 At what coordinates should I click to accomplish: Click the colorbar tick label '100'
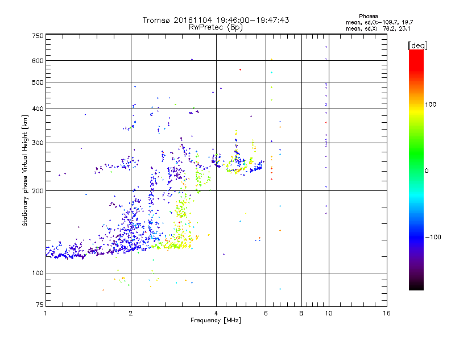tap(431, 105)
